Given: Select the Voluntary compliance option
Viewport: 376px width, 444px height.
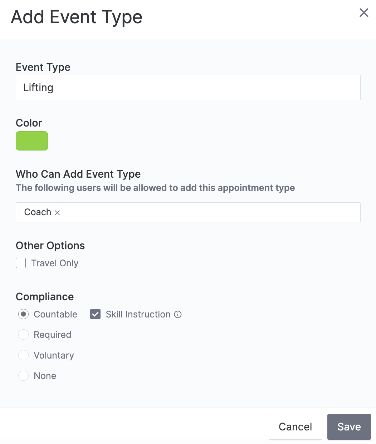Looking at the screenshot, I should (23, 355).
